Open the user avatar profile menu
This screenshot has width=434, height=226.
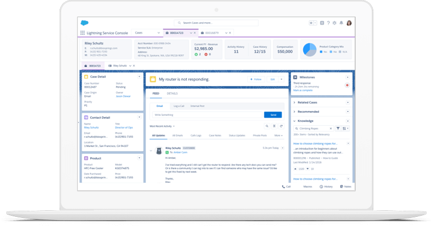click(349, 23)
